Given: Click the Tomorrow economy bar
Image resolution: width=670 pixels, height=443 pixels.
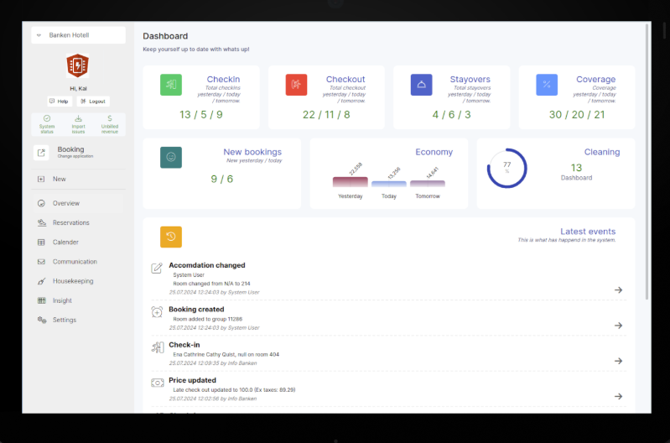Looking at the screenshot, I should [x=428, y=184].
